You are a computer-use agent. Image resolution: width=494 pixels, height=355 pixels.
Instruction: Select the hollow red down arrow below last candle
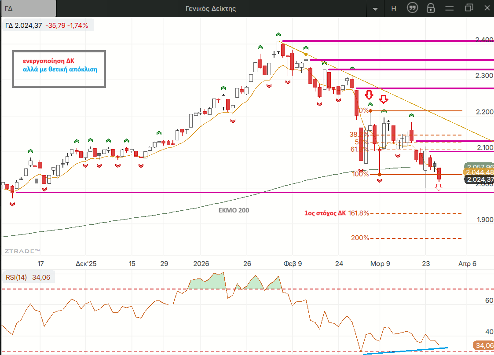(439, 188)
